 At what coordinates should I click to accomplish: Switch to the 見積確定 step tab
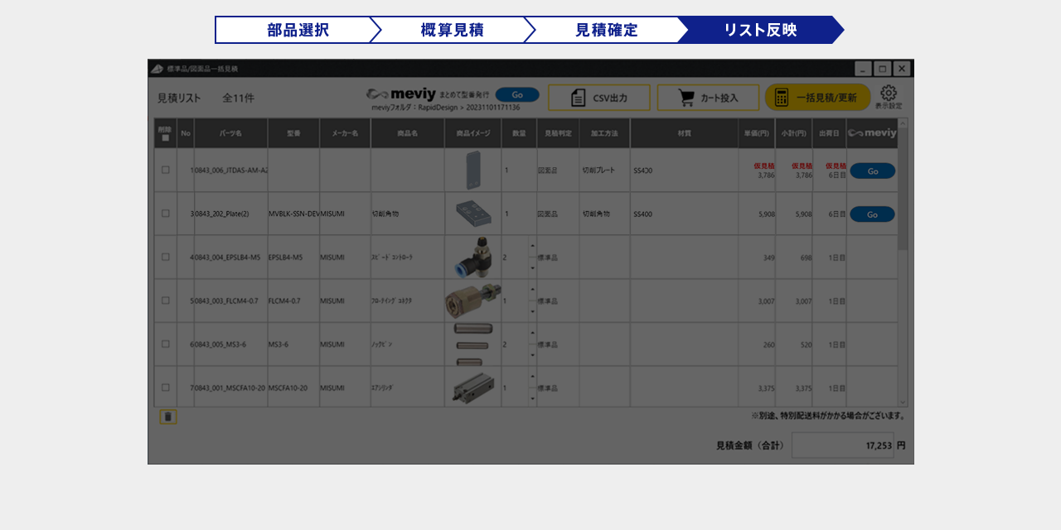(605, 30)
